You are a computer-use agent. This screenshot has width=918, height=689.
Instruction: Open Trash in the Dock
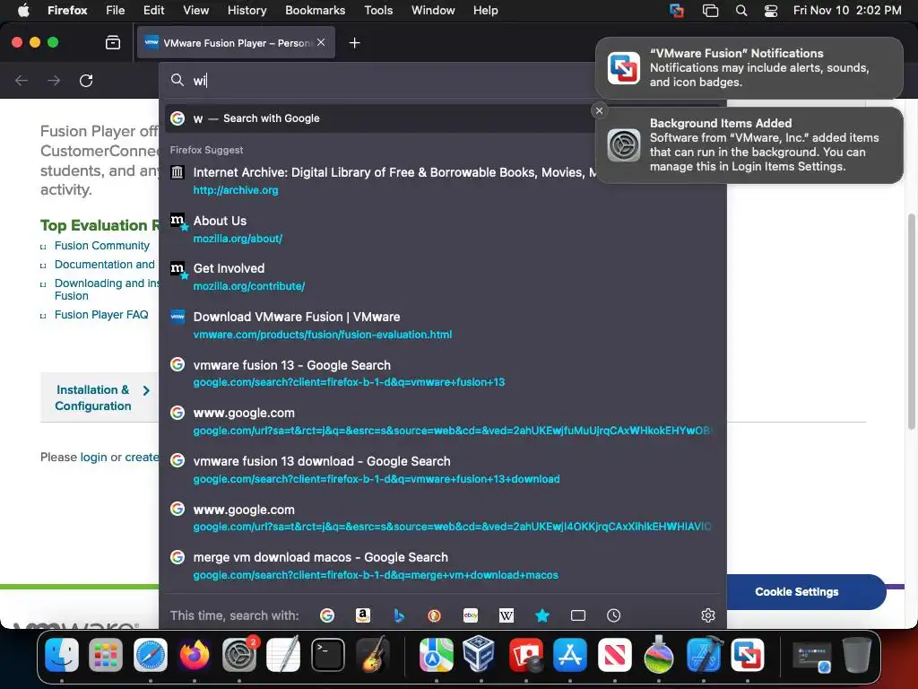click(x=856, y=654)
